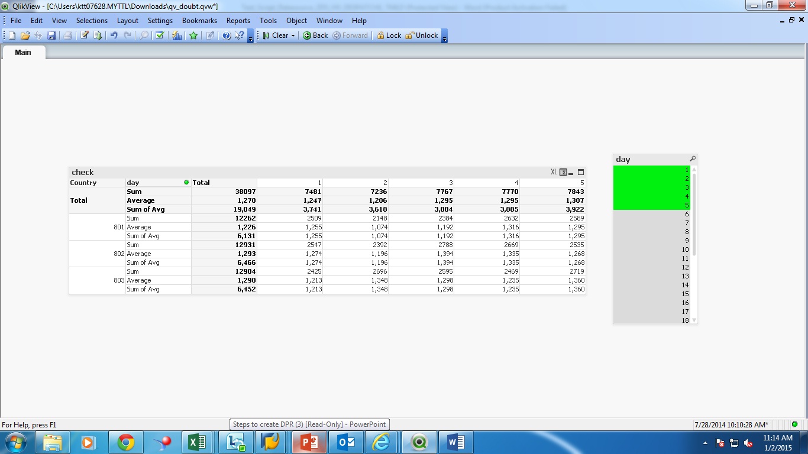Maximize the check table object

(581, 172)
